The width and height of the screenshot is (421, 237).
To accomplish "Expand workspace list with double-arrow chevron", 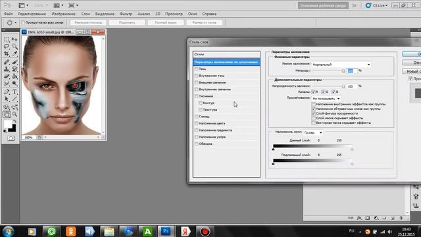I will [x=354, y=5].
